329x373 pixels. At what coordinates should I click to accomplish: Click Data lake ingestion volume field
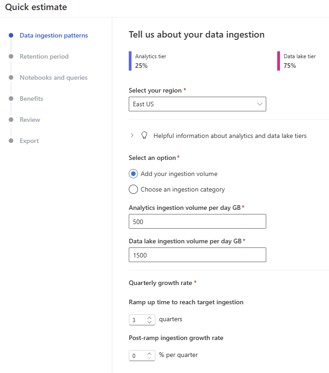pos(197,255)
